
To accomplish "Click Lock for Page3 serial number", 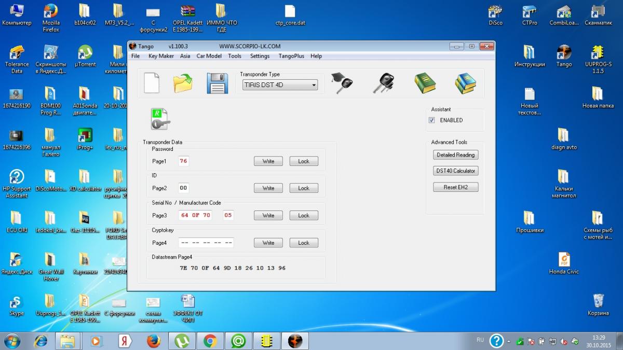I will pyautogui.click(x=304, y=215).
